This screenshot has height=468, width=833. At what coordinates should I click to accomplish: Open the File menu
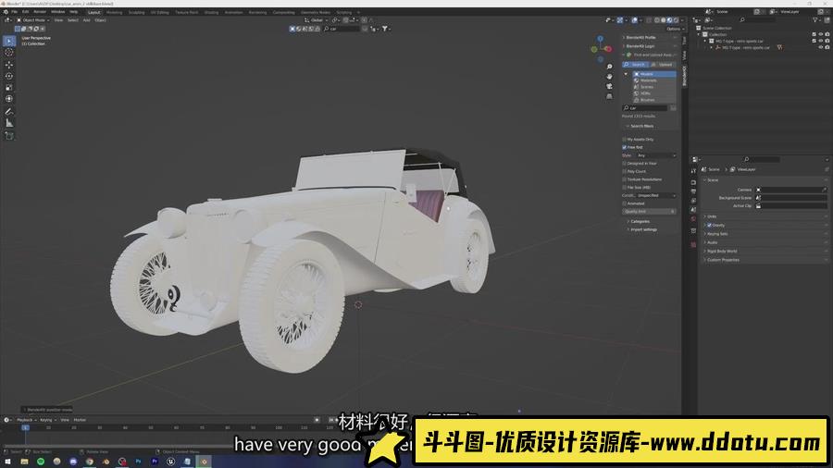(x=14, y=12)
